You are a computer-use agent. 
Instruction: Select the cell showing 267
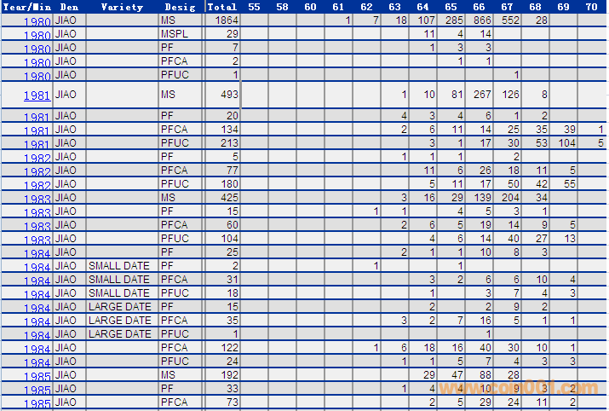[482, 94]
